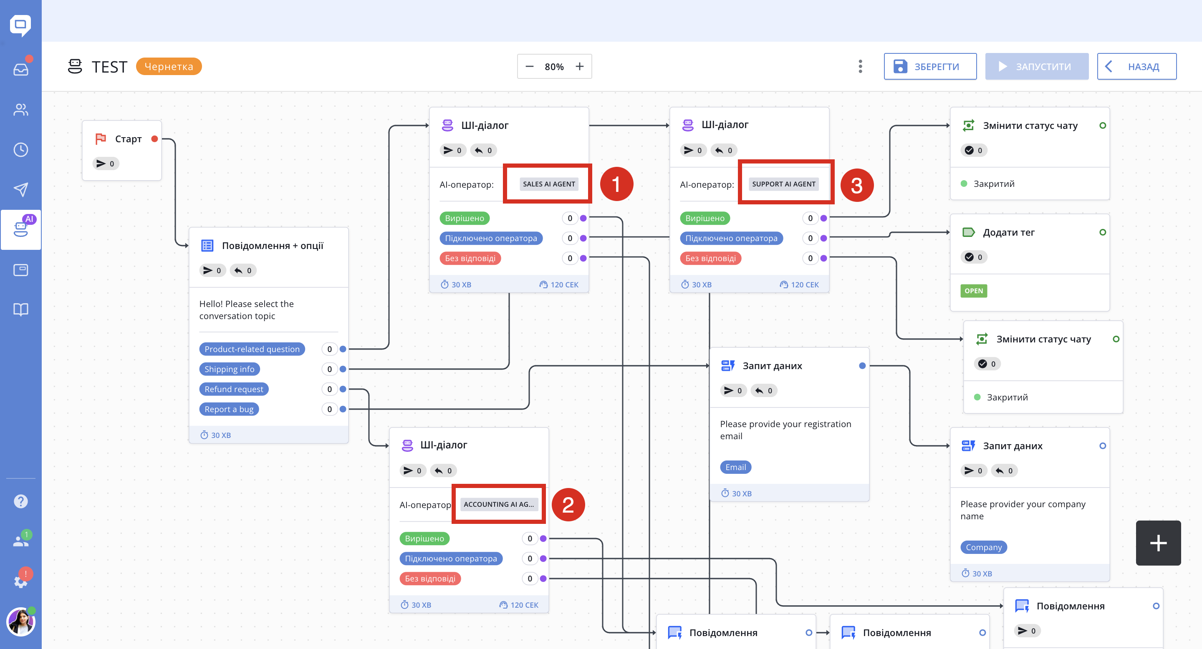
Task: Click the НАЗАД back button
Action: pyautogui.click(x=1136, y=67)
